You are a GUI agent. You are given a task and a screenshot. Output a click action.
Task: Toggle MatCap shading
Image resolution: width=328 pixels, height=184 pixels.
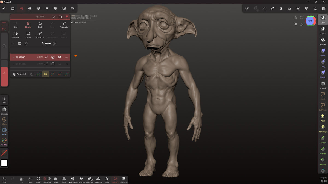(x=115, y=180)
